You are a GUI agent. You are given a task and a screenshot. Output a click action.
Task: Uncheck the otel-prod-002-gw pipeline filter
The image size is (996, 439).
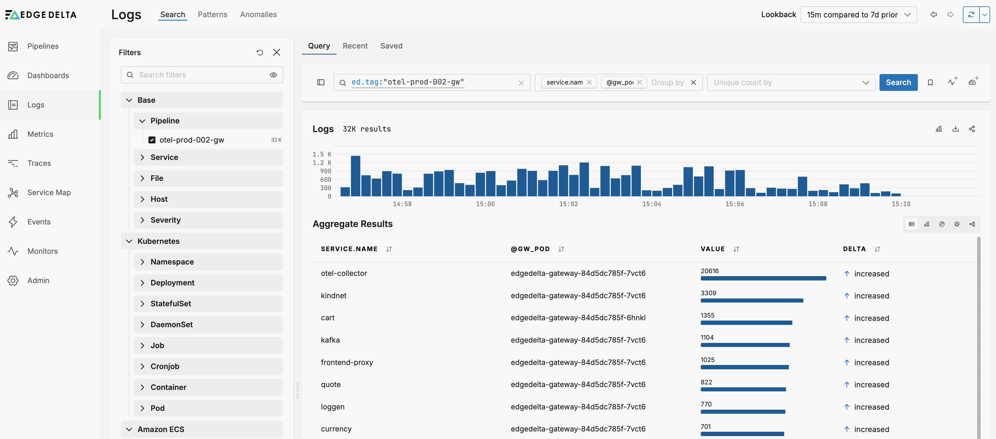click(x=152, y=140)
